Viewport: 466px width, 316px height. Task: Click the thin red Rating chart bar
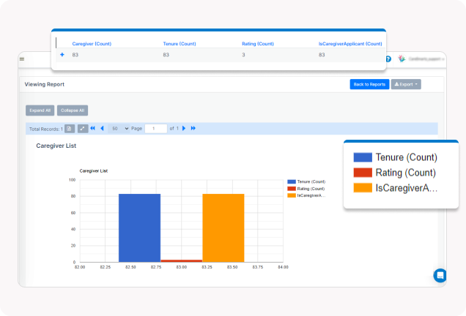[181, 261]
